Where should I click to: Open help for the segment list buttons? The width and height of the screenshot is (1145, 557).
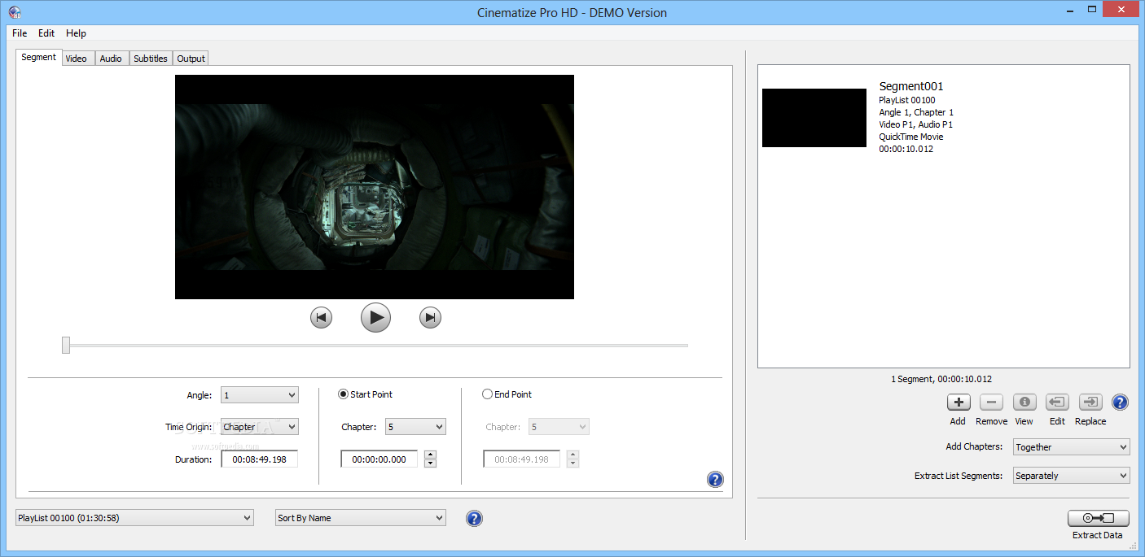coord(1120,402)
